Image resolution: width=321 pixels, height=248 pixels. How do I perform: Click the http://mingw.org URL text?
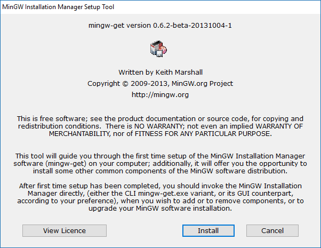160,95
